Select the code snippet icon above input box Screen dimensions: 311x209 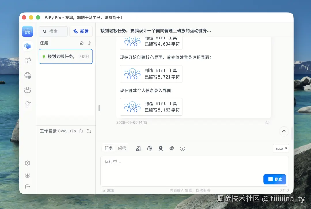point(182,148)
